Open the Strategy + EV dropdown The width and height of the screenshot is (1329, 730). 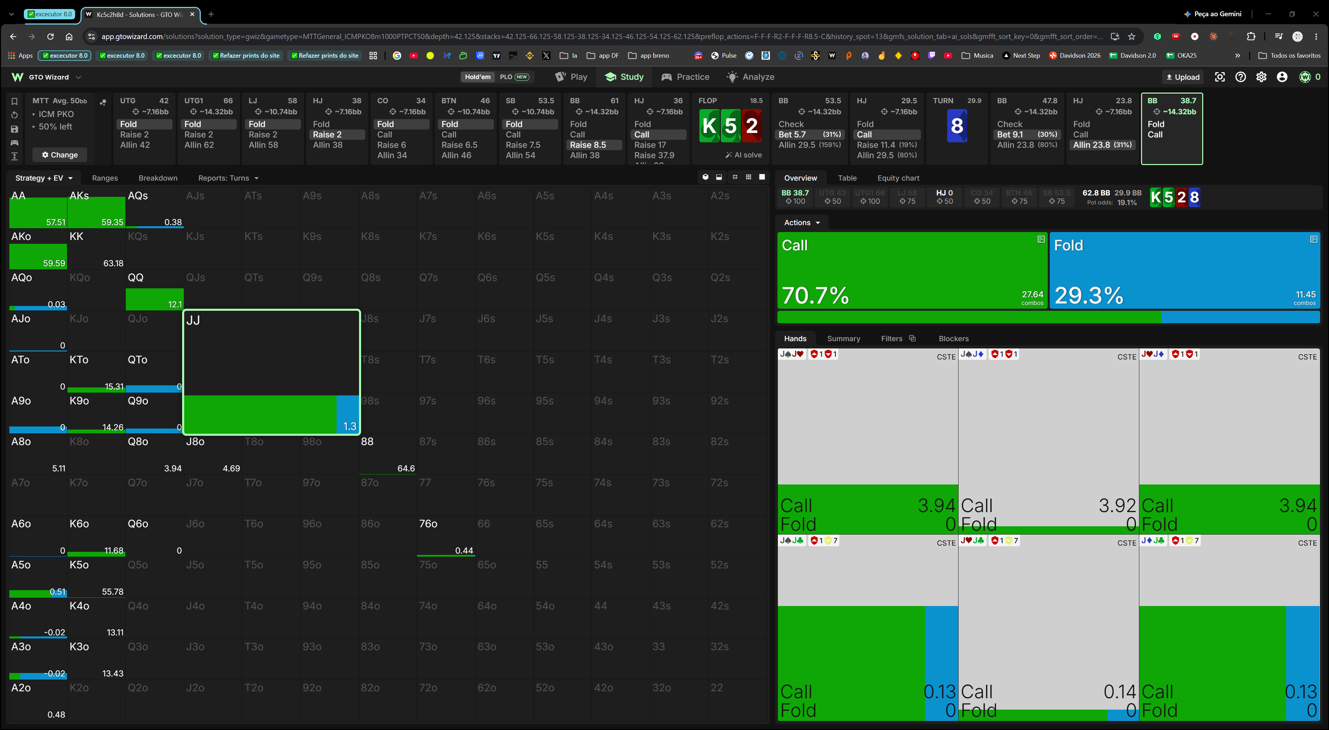pos(44,178)
